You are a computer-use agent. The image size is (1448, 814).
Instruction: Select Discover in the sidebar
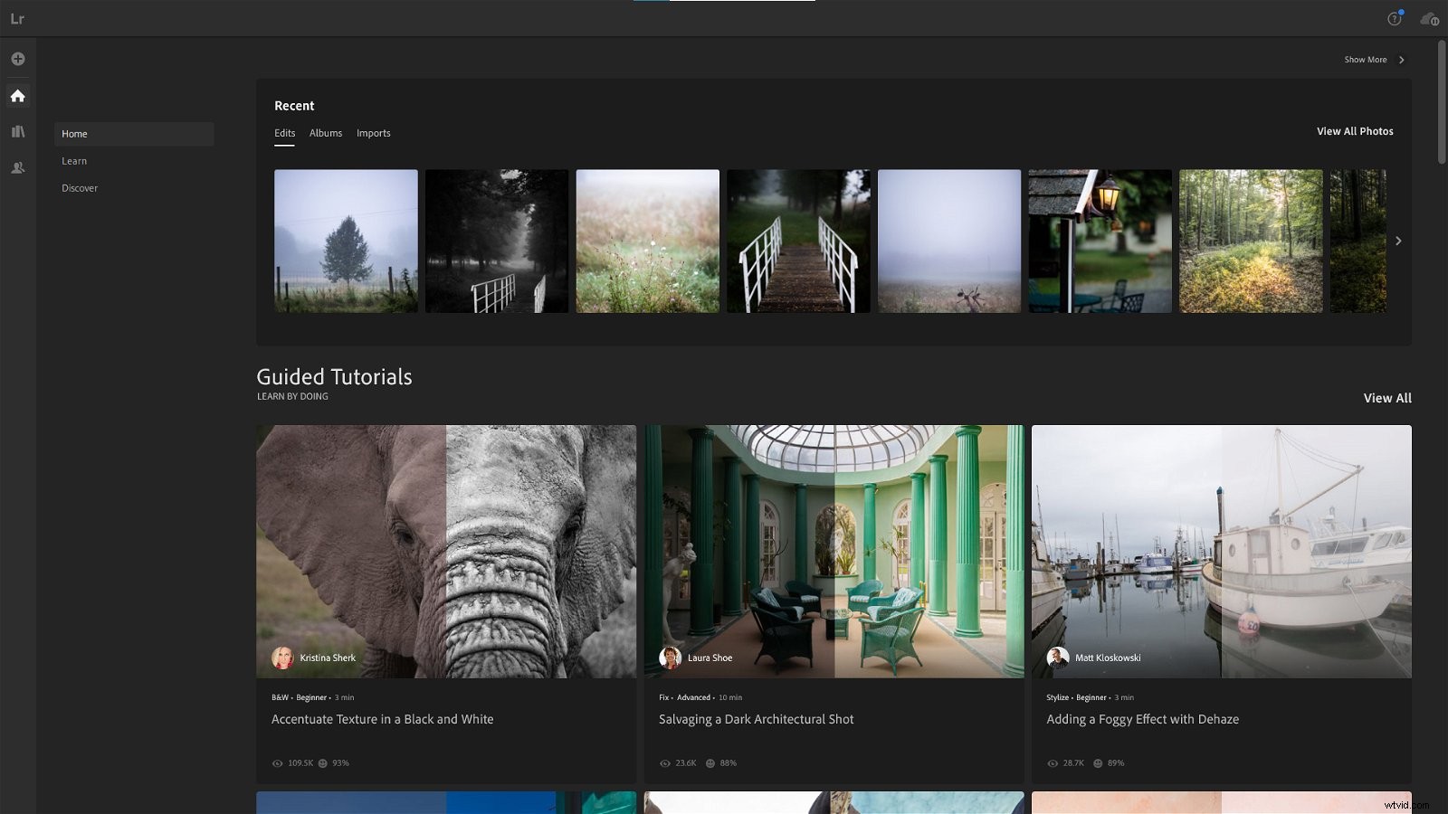[x=80, y=187]
